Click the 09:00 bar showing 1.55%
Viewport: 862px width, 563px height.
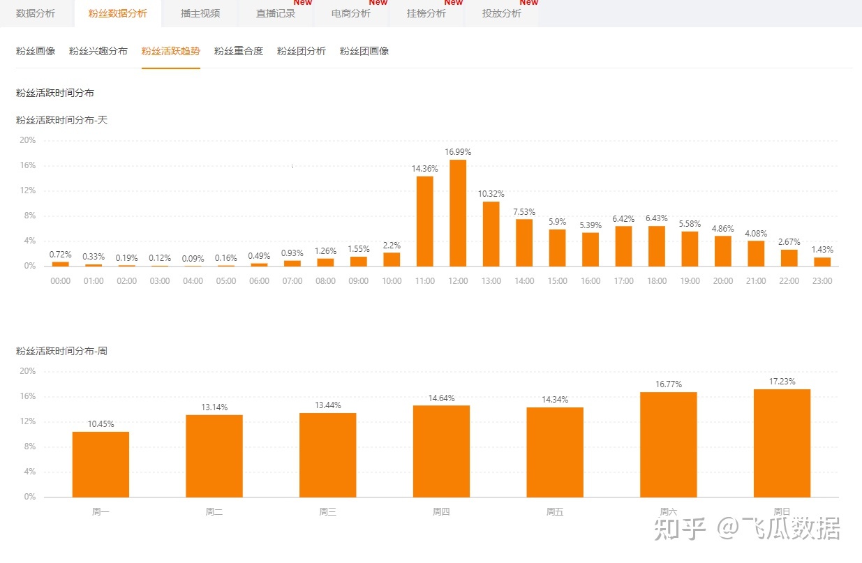pyautogui.click(x=359, y=262)
